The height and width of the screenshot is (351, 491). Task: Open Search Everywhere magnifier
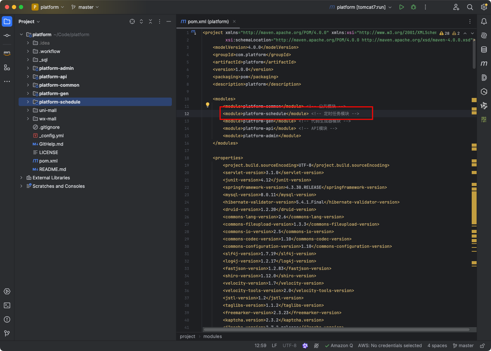(470, 7)
